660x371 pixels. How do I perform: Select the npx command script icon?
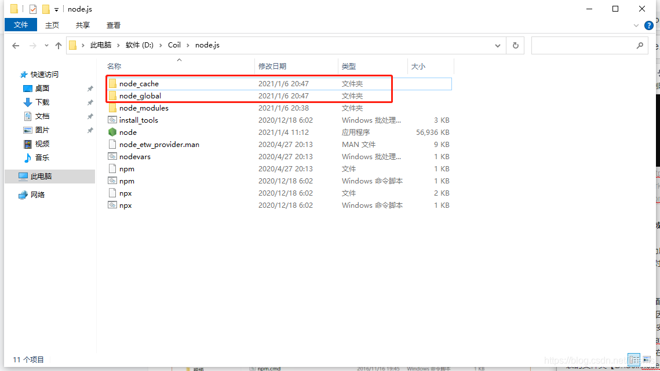112,205
